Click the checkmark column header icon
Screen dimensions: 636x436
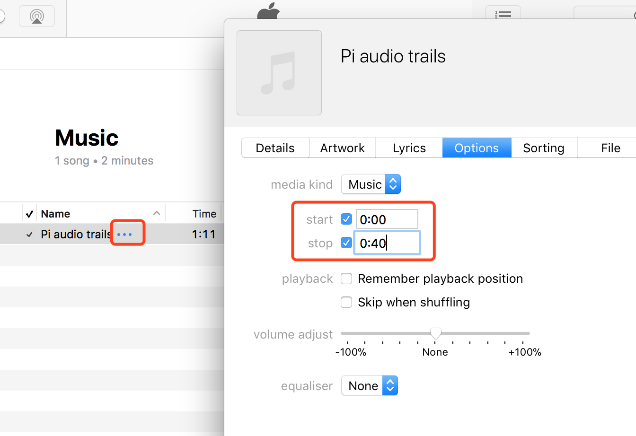[29, 214]
